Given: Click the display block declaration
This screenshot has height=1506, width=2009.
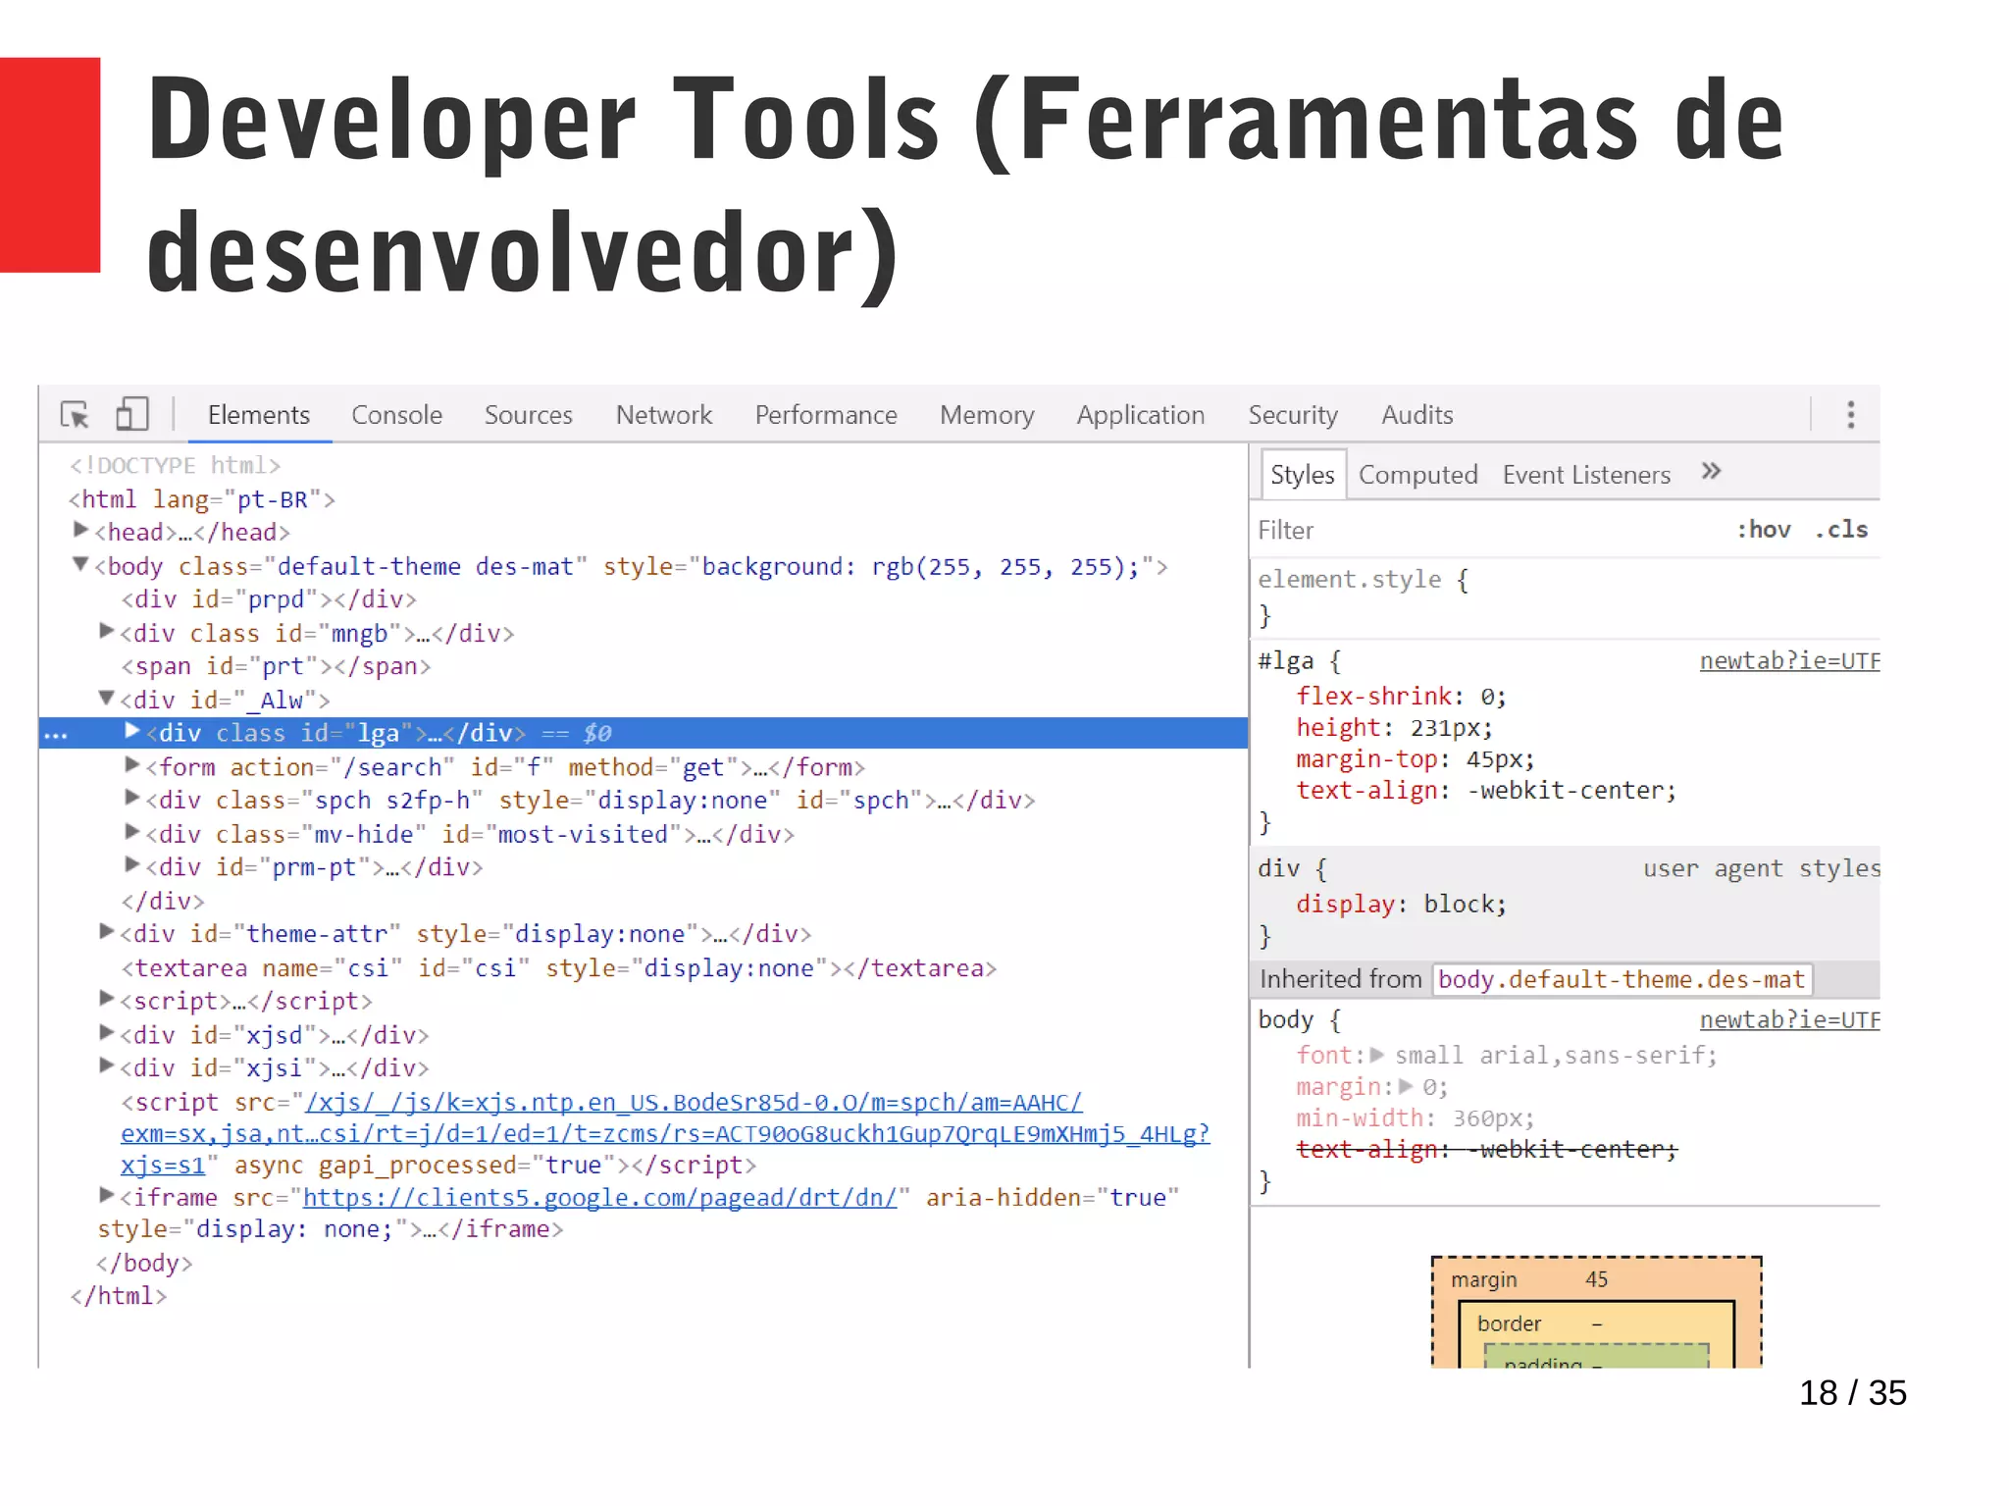Looking at the screenshot, I should [1401, 905].
